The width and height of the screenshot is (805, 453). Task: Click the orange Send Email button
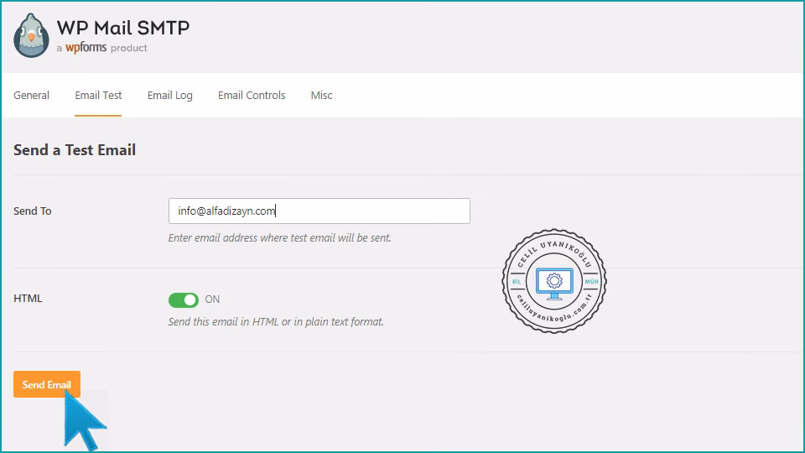pos(47,384)
